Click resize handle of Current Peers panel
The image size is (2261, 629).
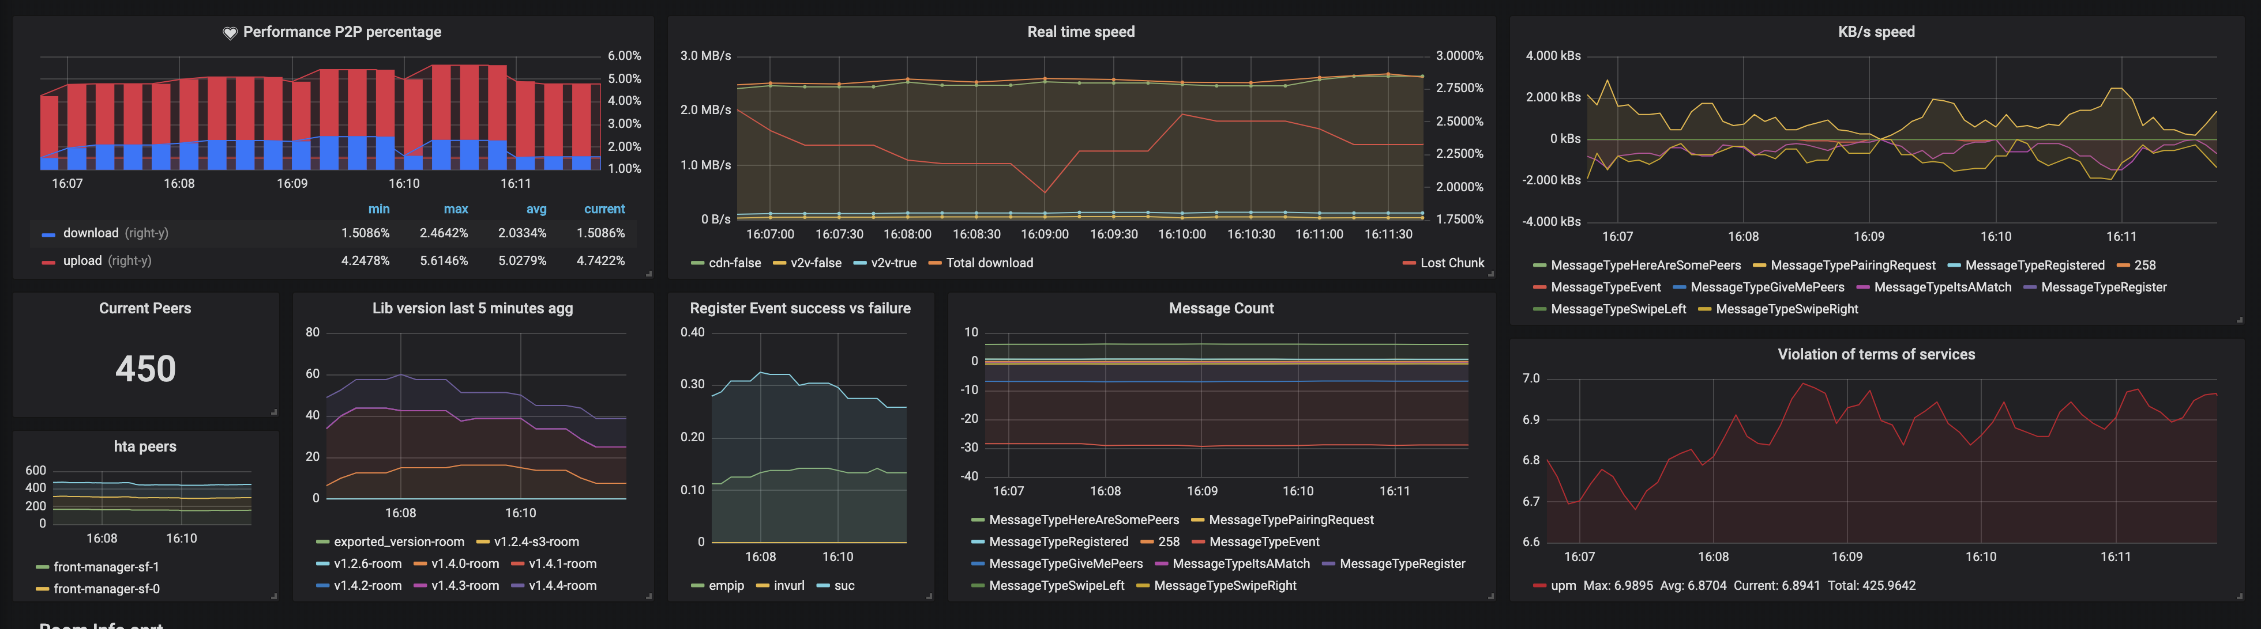(274, 412)
